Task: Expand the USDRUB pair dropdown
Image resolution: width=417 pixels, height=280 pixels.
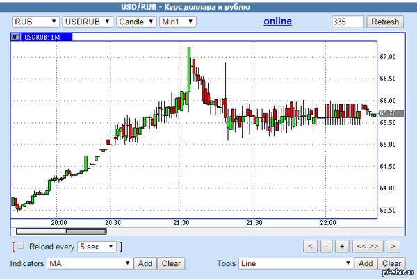Action: pos(83,22)
